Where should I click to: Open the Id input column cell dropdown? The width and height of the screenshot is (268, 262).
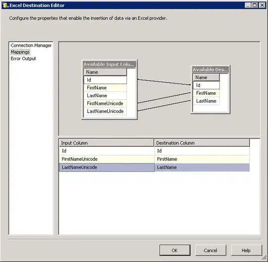click(x=107, y=151)
